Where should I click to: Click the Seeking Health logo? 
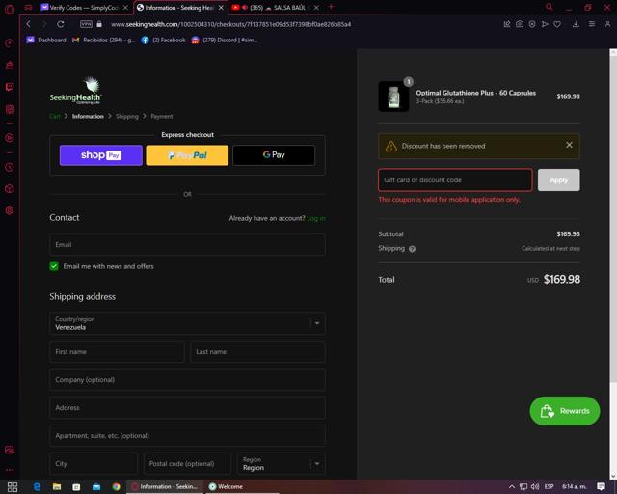75,91
